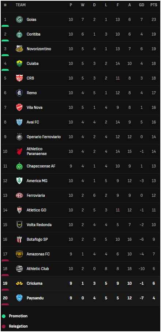161x332 pixels.
Task: Click the America MG team name
Action: [x=37, y=181]
